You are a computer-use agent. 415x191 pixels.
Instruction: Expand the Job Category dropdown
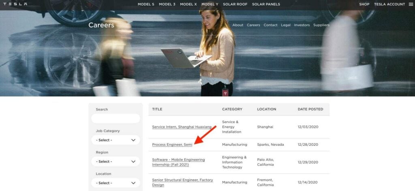(116, 140)
